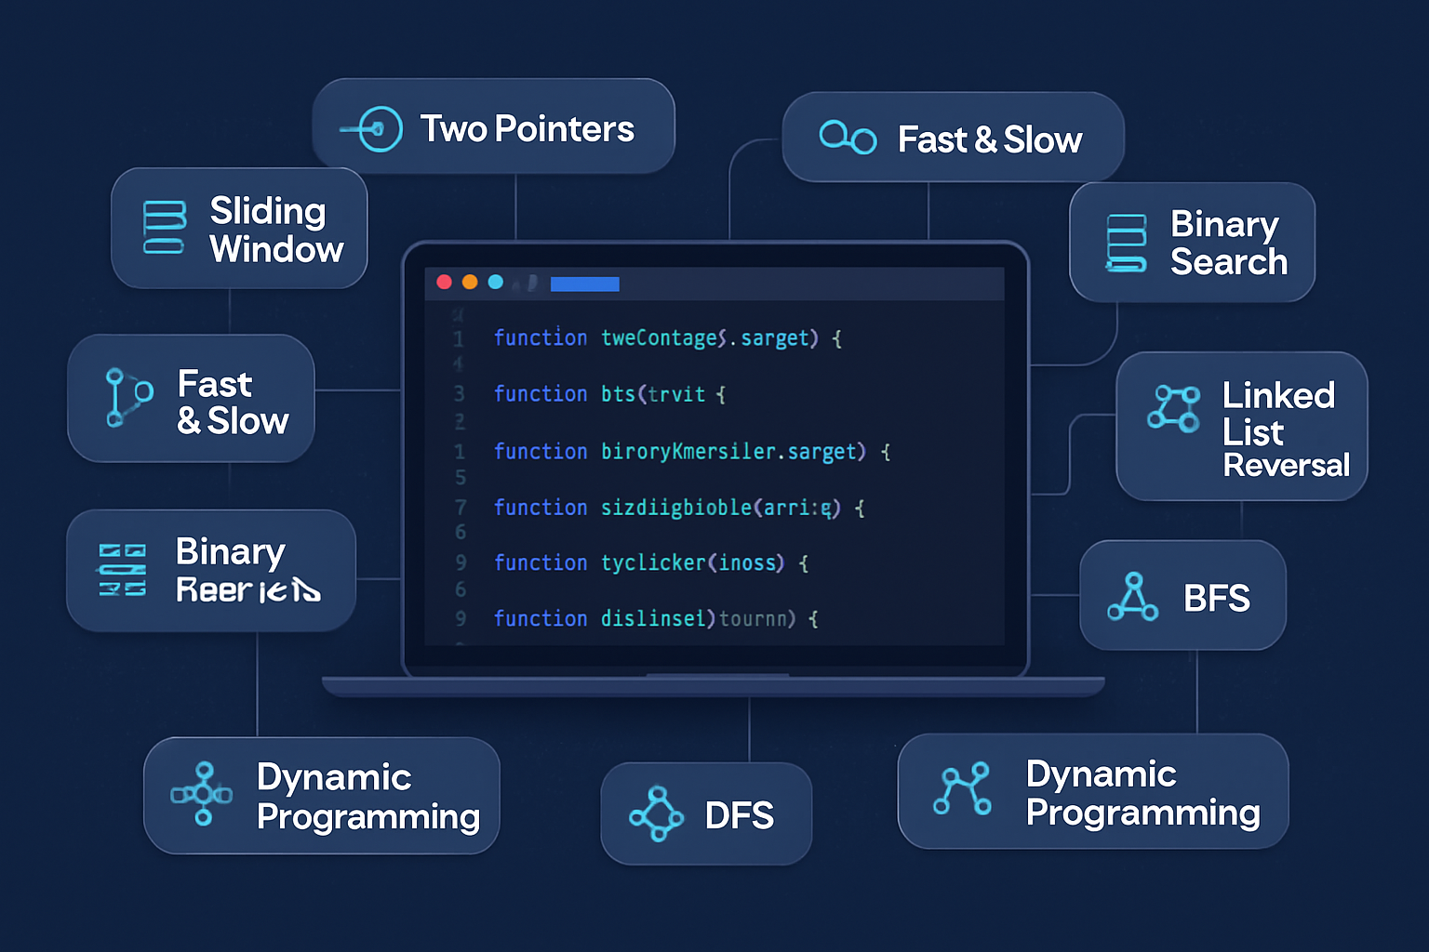The height and width of the screenshot is (952, 1429).
Task: Click the blue progress bar in the title bar
Action: [x=584, y=283]
